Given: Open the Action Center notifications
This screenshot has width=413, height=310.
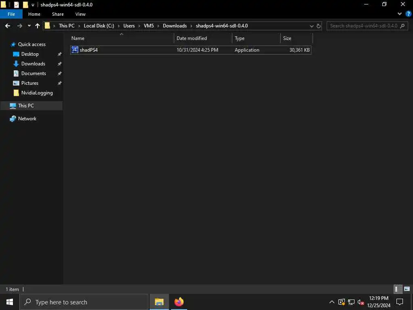Looking at the screenshot, I should [400, 302].
